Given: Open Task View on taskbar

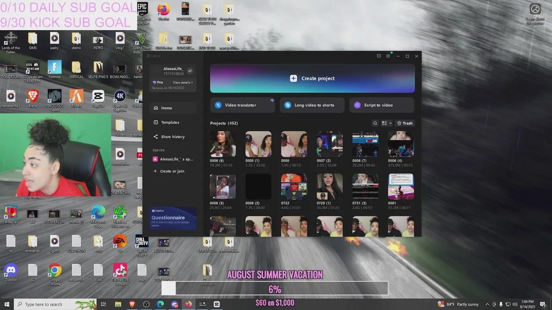Looking at the screenshot, I should 103,304.
